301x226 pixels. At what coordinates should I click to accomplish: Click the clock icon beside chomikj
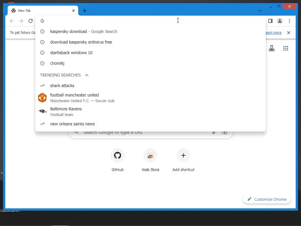click(x=42, y=63)
